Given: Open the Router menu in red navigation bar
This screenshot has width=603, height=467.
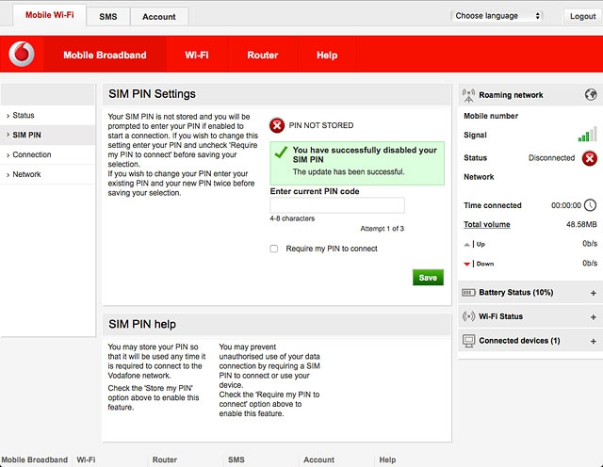Looking at the screenshot, I should [x=262, y=56].
